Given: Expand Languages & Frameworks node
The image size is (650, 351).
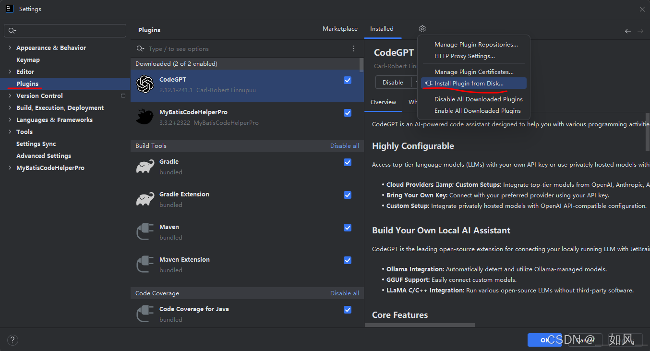Looking at the screenshot, I should tap(10, 120).
